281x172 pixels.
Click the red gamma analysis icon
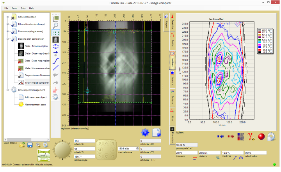coord(251,137)
